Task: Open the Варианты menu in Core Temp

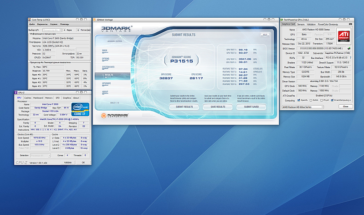Action: [42, 24]
